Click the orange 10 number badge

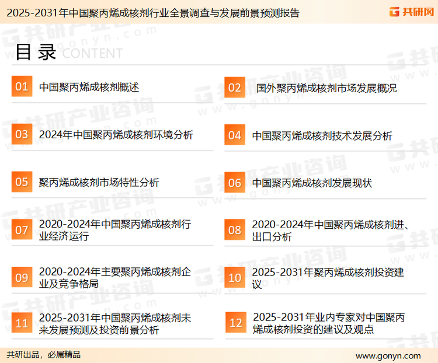tap(235, 278)
